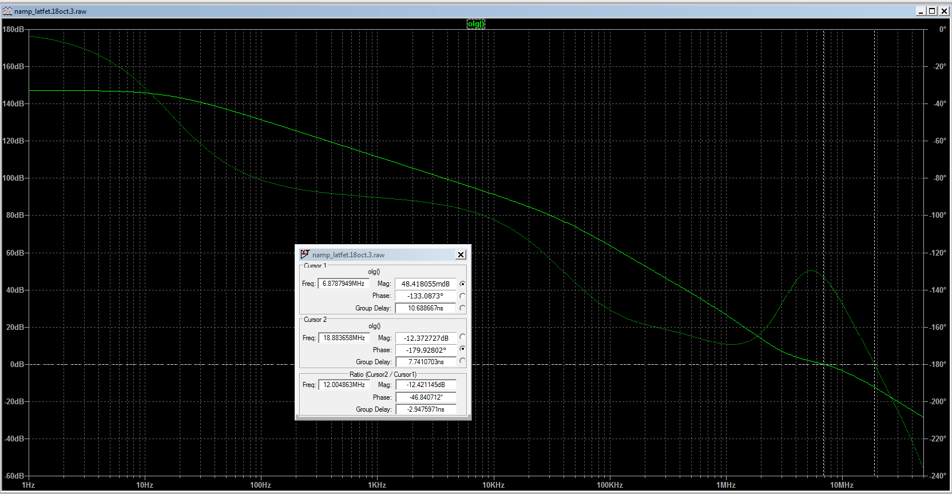
Task: Click Cursor 1 Phase field -133.0873°
Action: point(425,296)
